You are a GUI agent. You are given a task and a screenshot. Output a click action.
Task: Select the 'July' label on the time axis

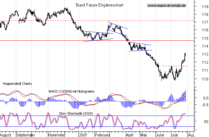click(175, 135)
